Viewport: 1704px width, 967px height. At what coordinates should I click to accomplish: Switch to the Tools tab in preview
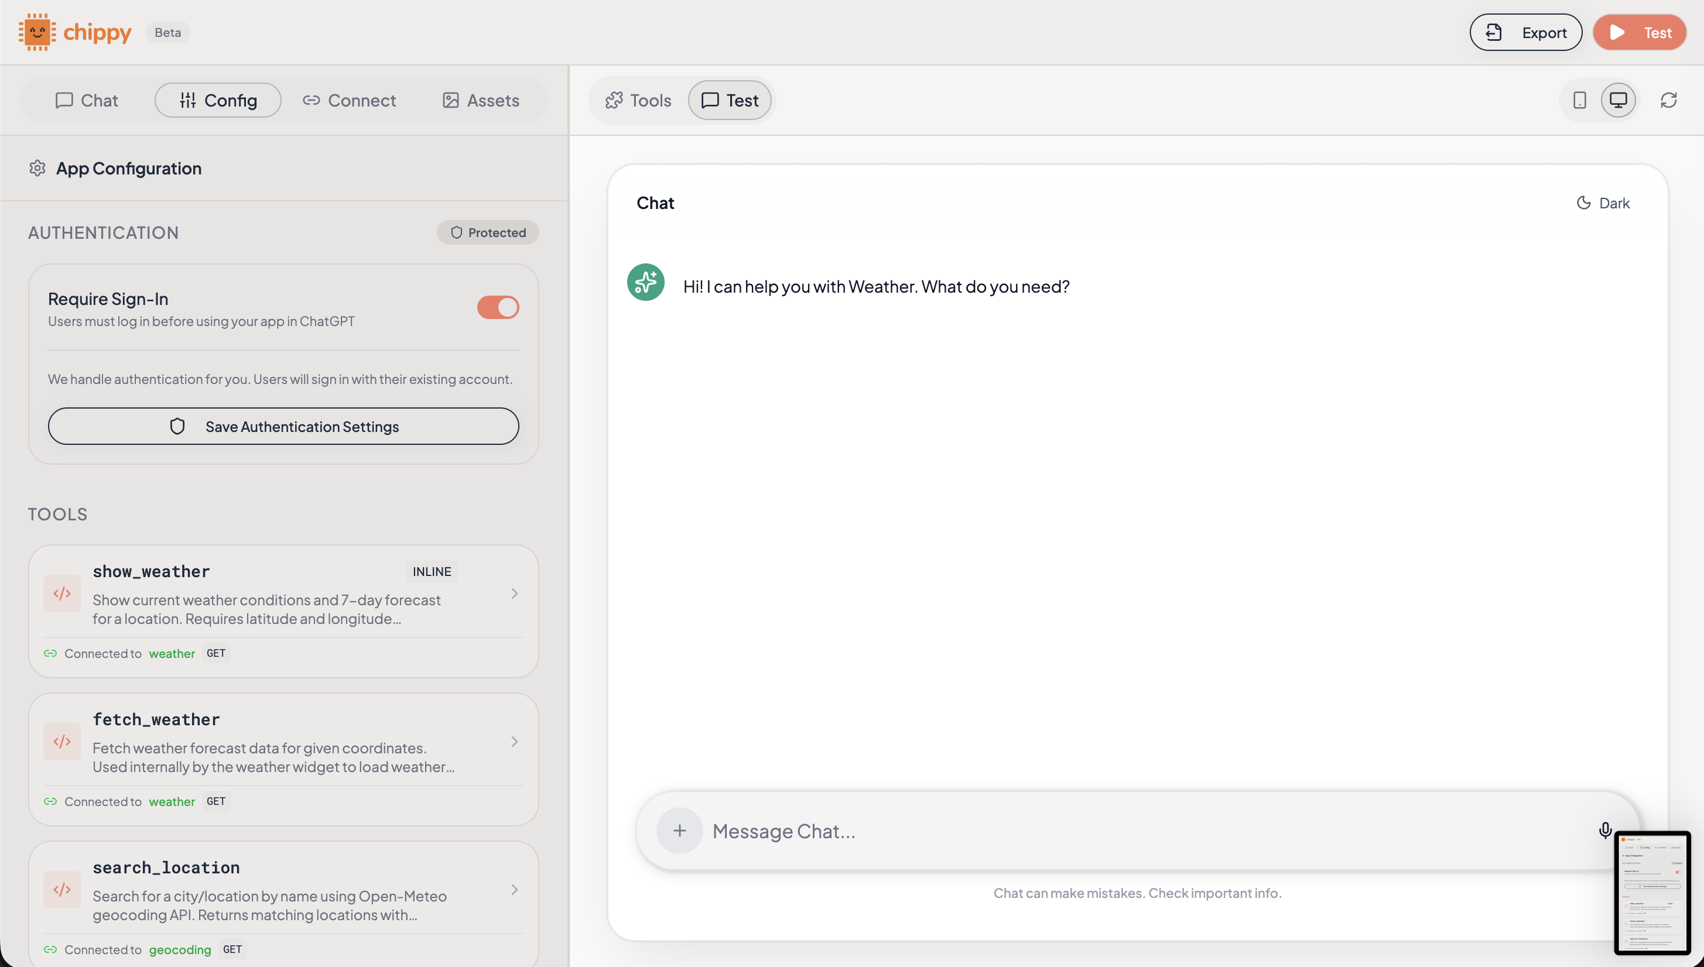point(638,100)
